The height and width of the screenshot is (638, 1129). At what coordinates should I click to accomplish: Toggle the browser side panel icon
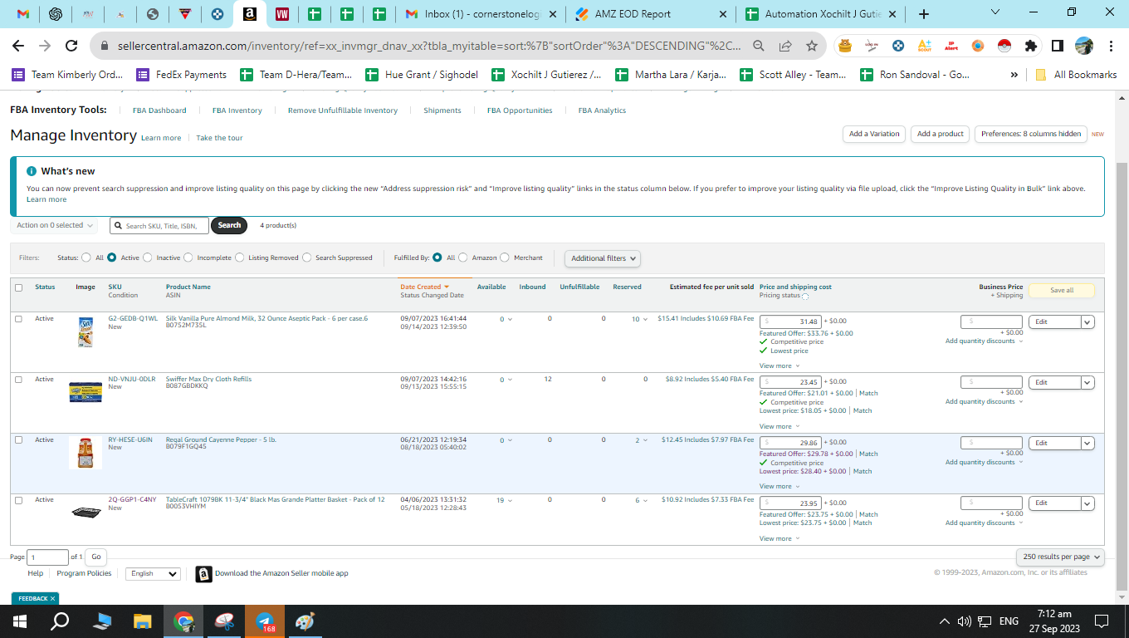pos(1058,46)
